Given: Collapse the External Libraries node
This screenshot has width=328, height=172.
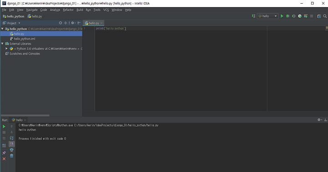Looking at the screenshot, I should tap(2, 44).
